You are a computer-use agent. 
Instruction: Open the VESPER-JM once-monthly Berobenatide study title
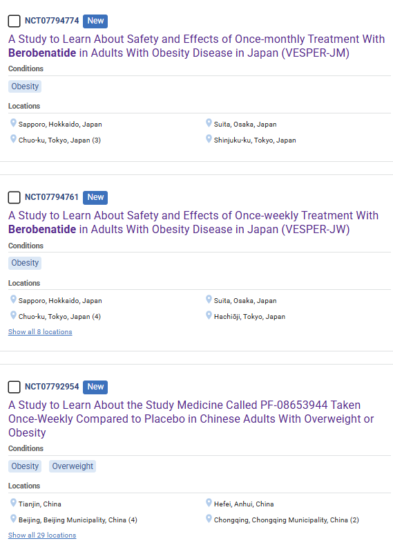coord(196,46)
